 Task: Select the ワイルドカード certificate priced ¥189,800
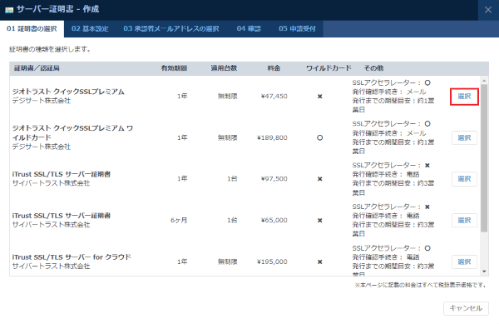(464, 138)
